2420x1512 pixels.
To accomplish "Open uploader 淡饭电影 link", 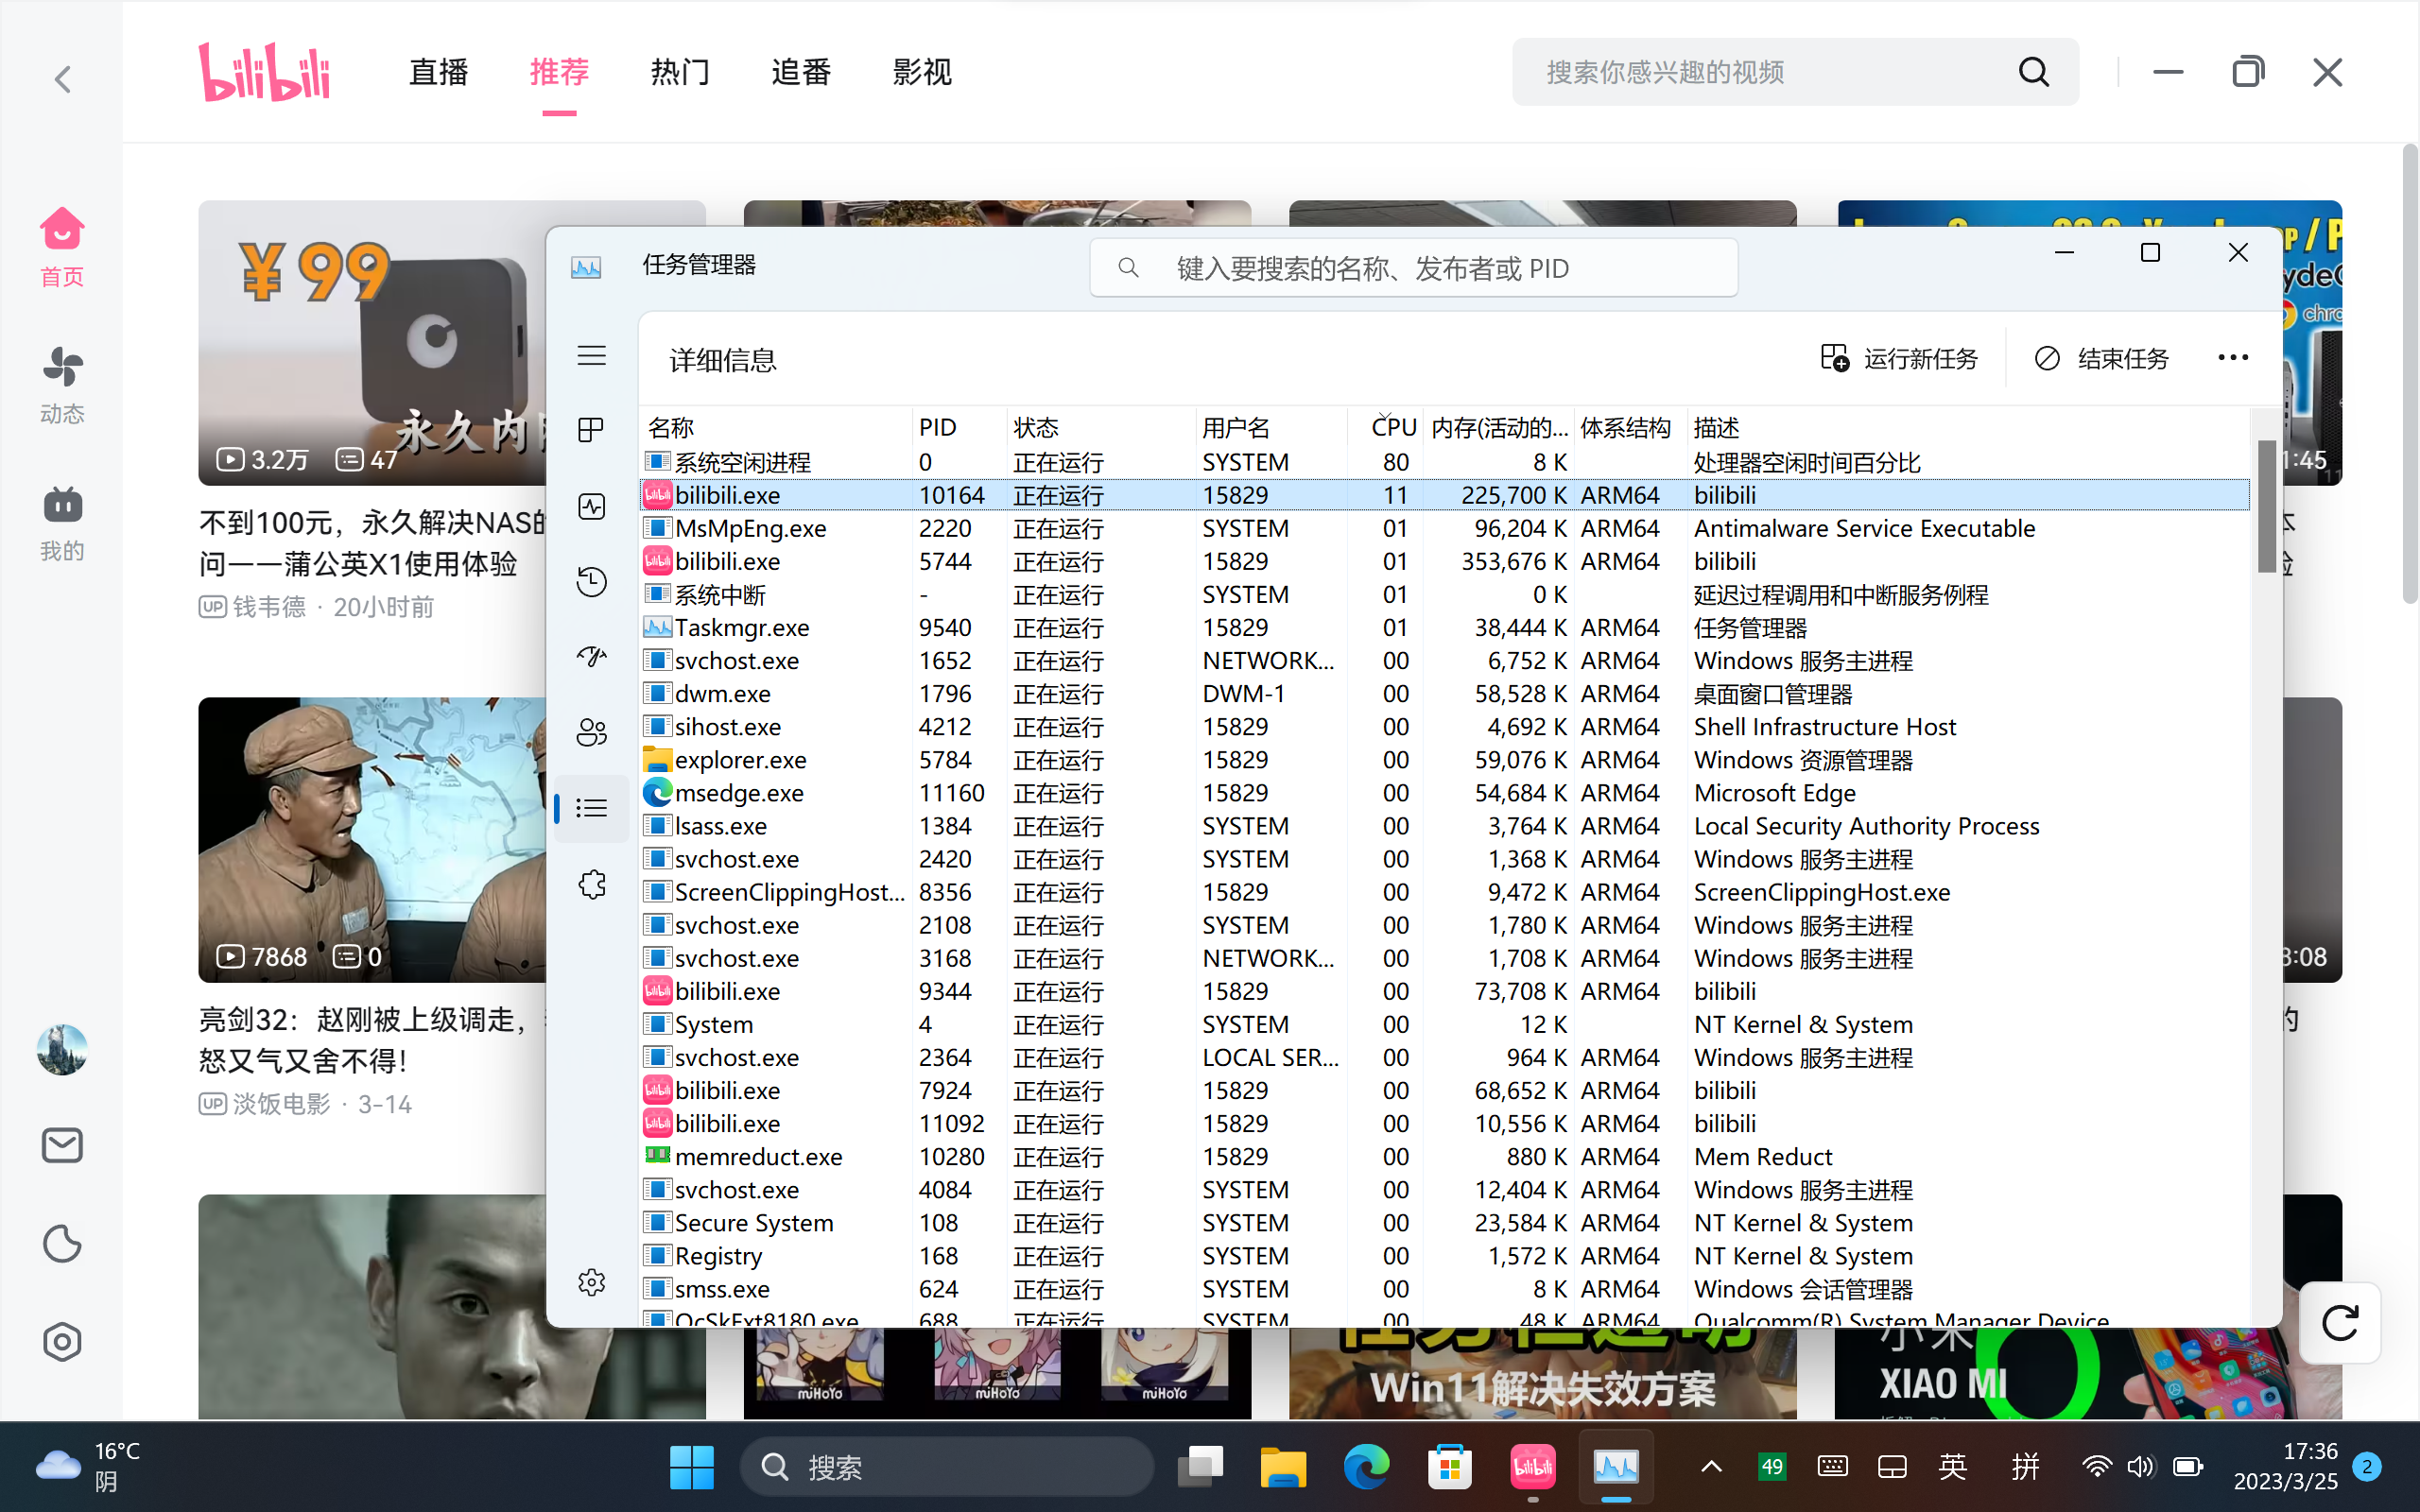I will [281, 1104].
